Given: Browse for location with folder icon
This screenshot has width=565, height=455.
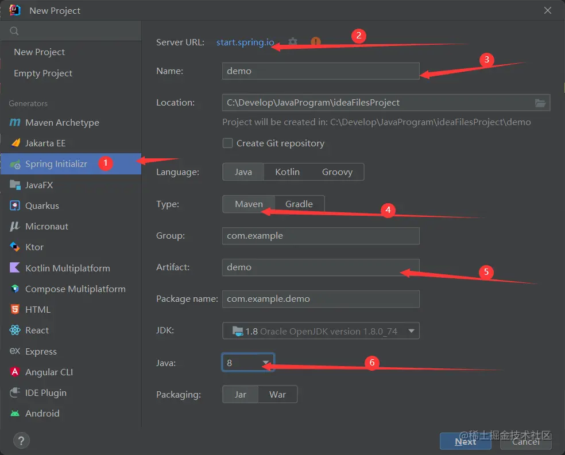Looking at the screenshot, I should [x=540, y=103].
